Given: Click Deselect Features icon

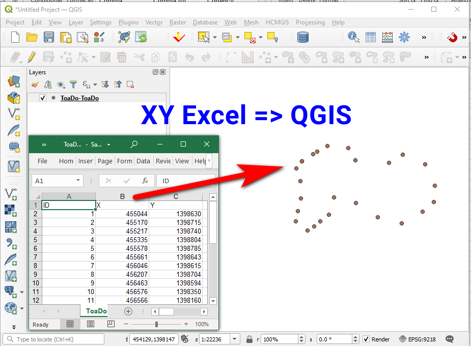Looking at the screenshot, I should pyautogui.click(x=250, y=37).
